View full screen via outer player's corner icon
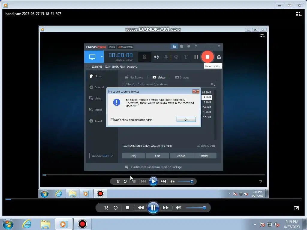Image resolution: width=307 pixels, height=230 pixels. [x=296, y=208]
